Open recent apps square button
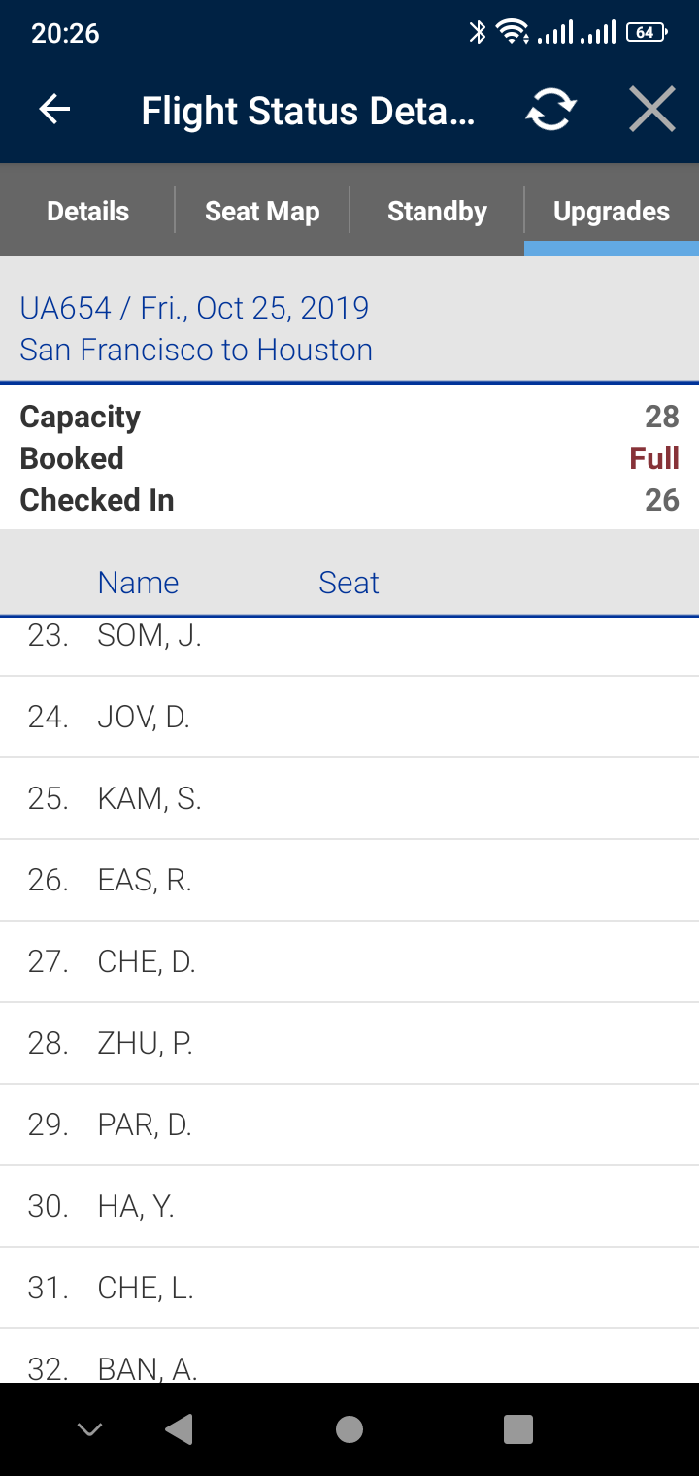 pyautogui.click(x=518, y=1429)
